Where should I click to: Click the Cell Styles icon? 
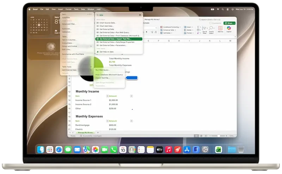[161, 33]
